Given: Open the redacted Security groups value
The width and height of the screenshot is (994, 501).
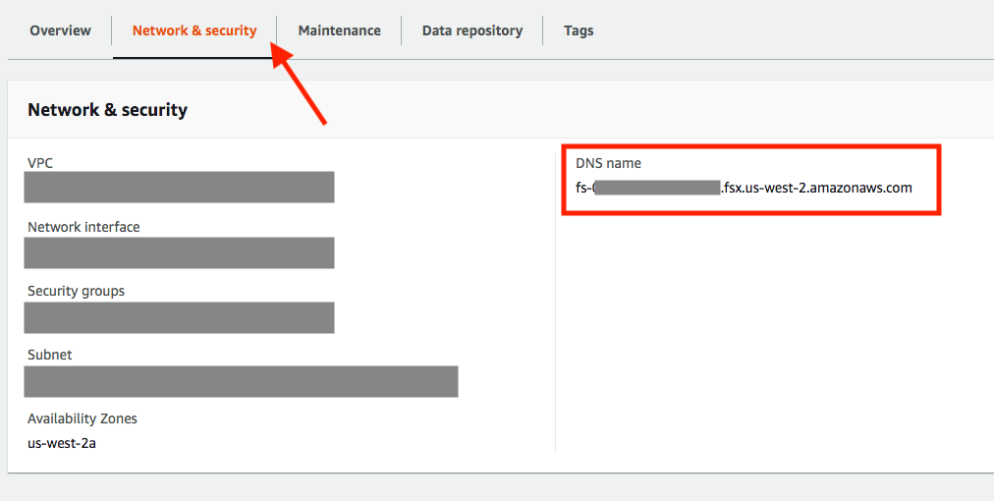Looking at the screenshot, I should click(x=179, y=317).
